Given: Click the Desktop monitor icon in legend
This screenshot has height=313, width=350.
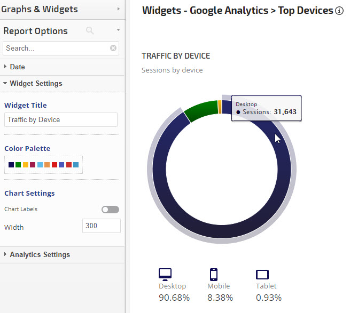Looking at the screenshot, I should [165, 275].
